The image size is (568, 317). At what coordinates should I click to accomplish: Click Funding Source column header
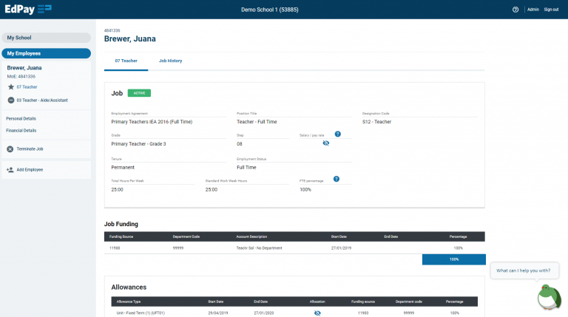coord(121,236)
